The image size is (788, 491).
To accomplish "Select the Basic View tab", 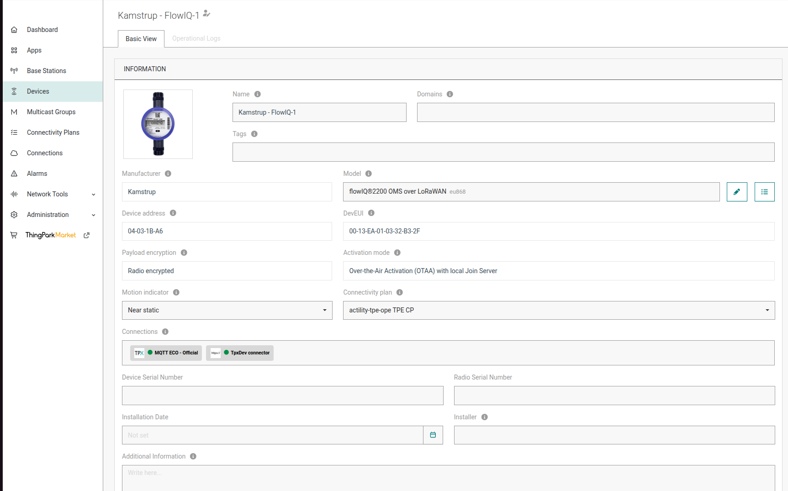I will pyautogui.click(x=141, y=39).
